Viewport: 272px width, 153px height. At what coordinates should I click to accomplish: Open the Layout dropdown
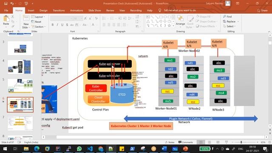coord(38,17)
